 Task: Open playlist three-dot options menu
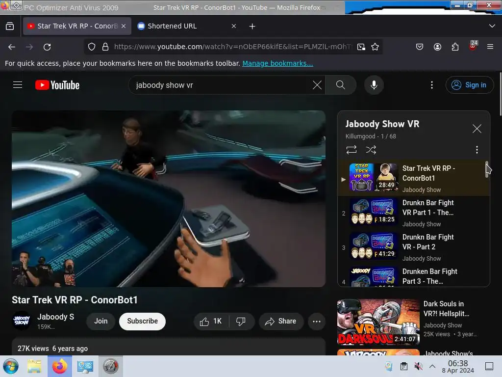tap(477, 150)
